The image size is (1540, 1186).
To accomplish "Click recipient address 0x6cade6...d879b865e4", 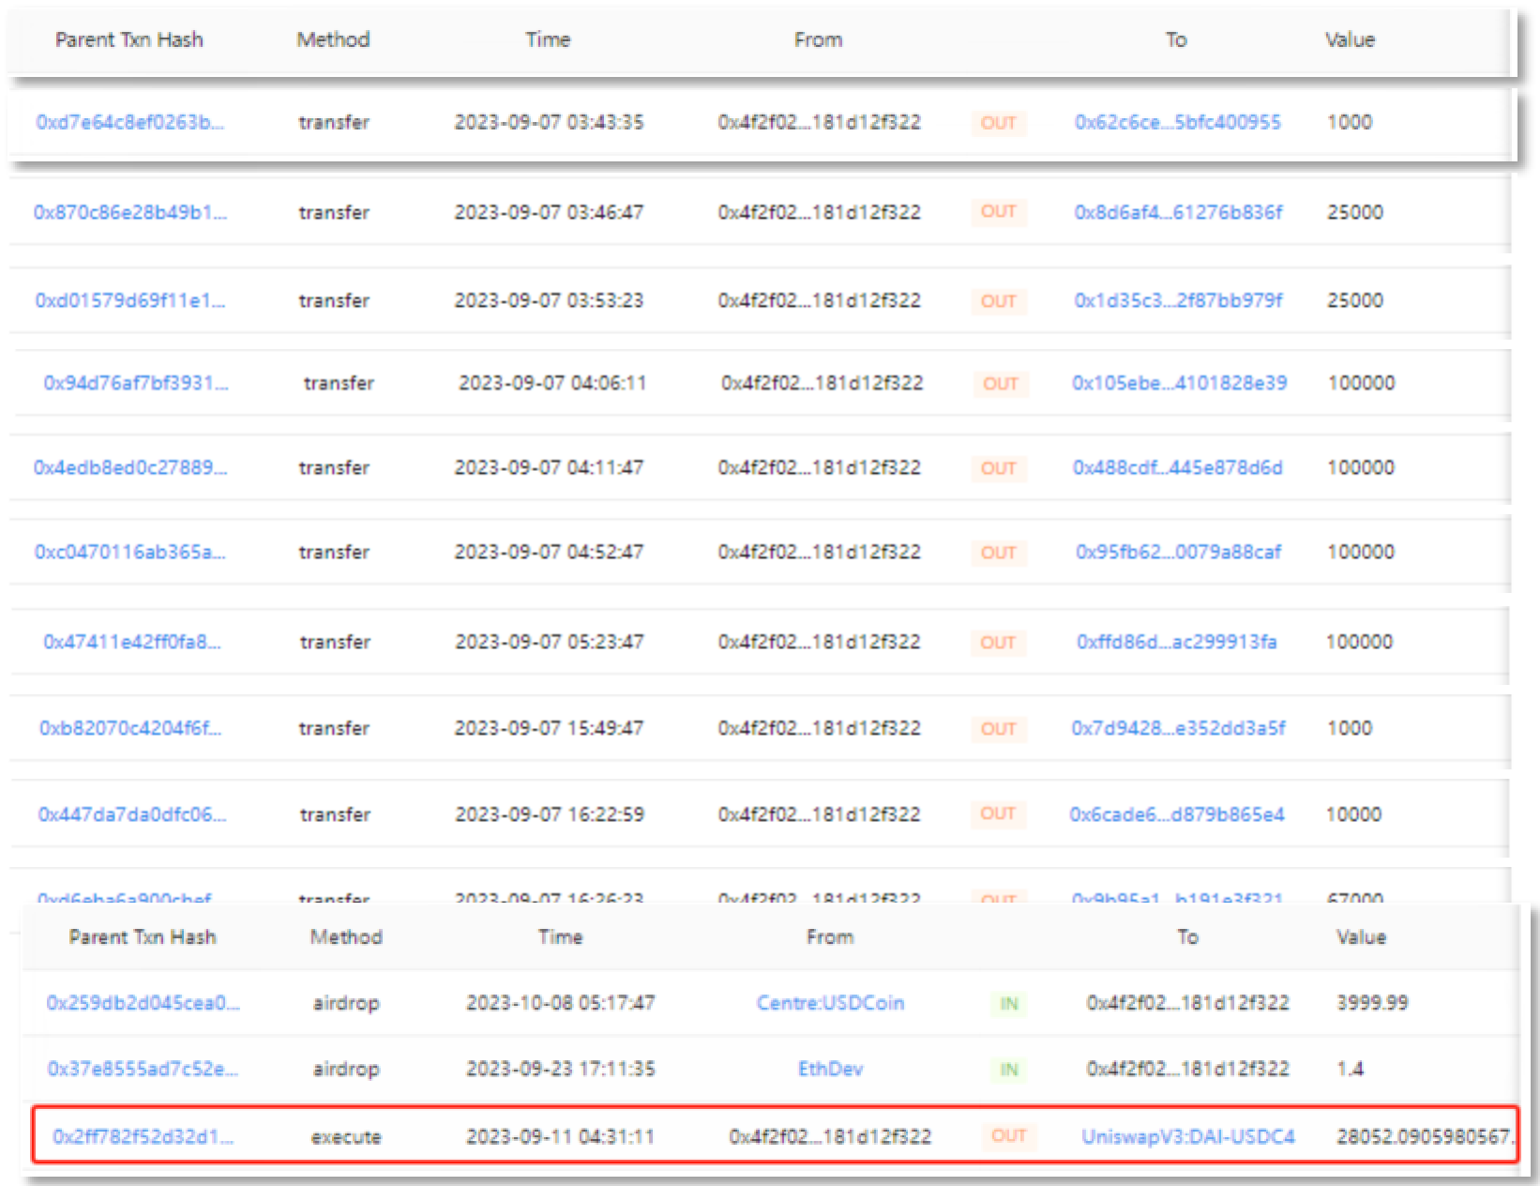I will click(x=1176, y=814).
